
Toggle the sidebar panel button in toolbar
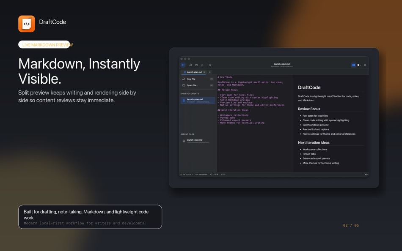click(183, 65)
